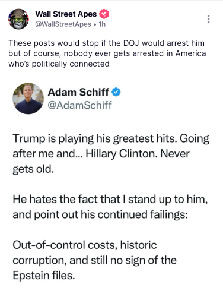Screen dimensions: 223x297
Task: Click the red verified badge beside Wall Street Apes
Action: click(x=104, y=14)
